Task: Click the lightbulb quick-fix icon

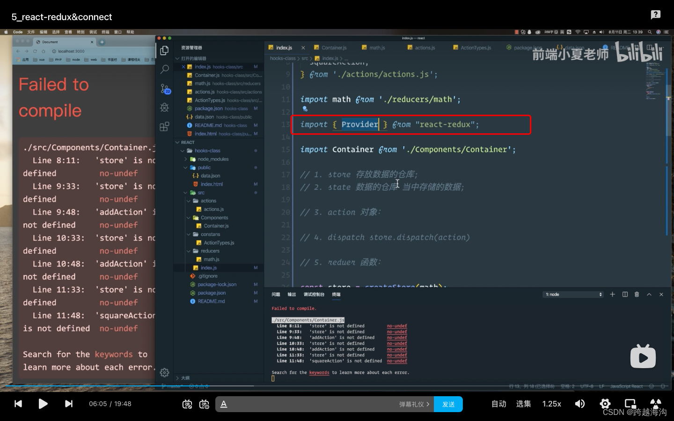Action: pyautogui.click(x=305, y=109)
